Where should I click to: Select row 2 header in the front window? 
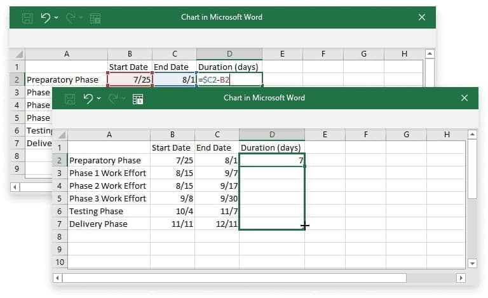60,160
